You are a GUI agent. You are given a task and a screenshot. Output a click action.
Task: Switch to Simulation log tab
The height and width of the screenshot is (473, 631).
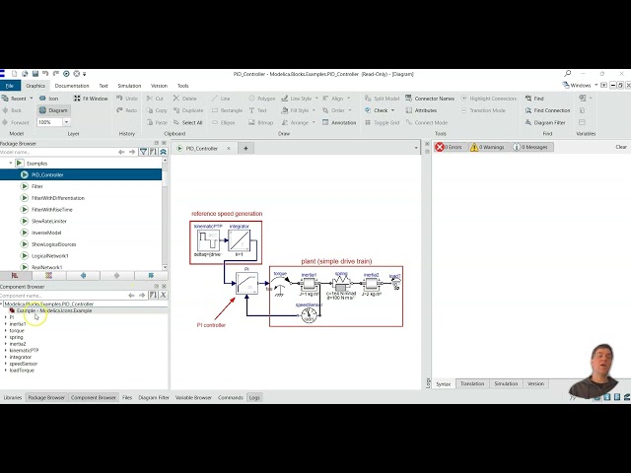[506, 383]
